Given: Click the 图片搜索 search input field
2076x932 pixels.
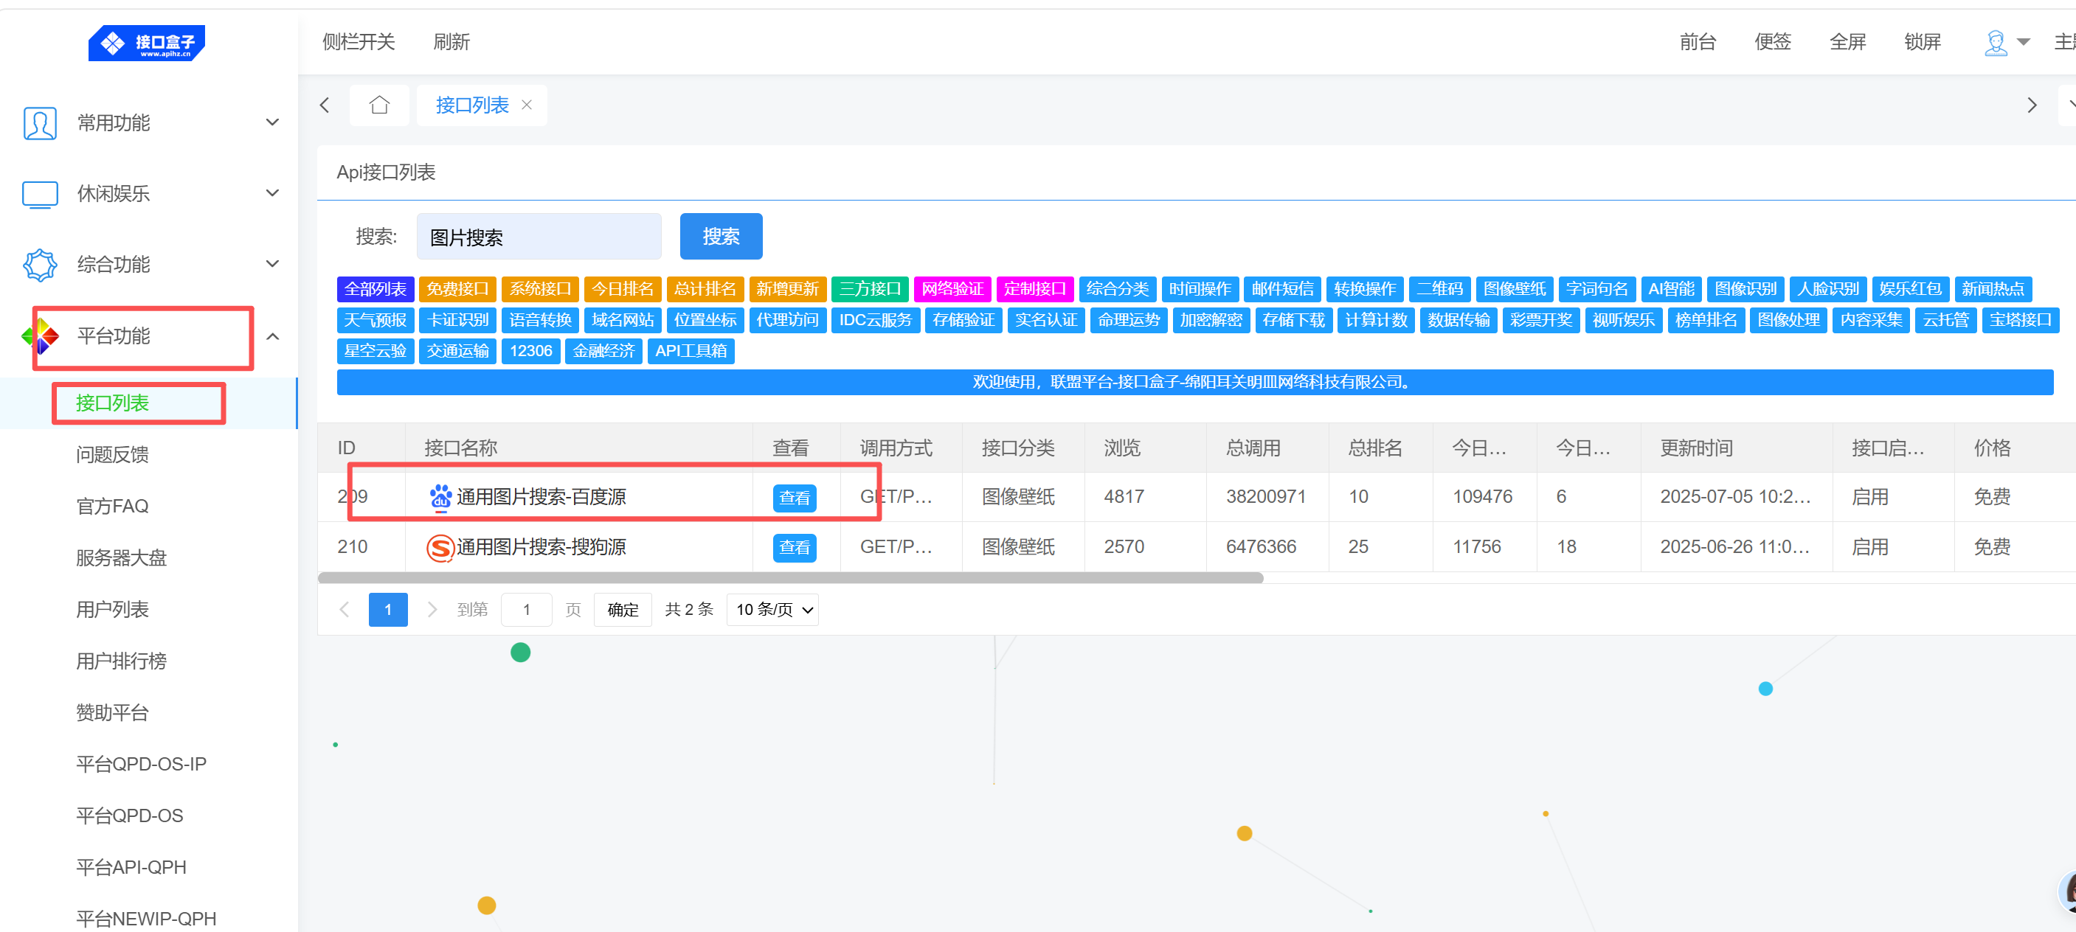Looking at the screenshot, I should click(x=539, y=237).
